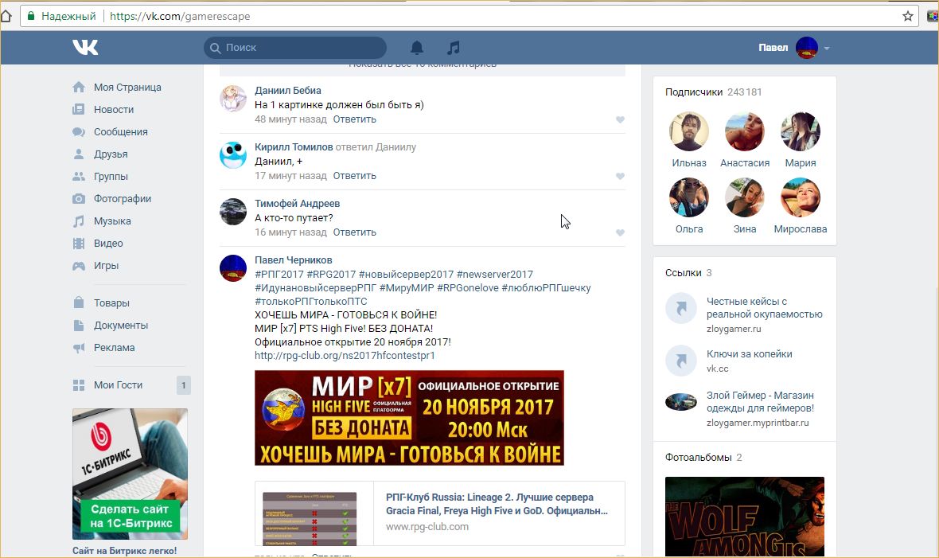
Task: Open subscriber Ильназ's avatar
Action: pos(689,131)
